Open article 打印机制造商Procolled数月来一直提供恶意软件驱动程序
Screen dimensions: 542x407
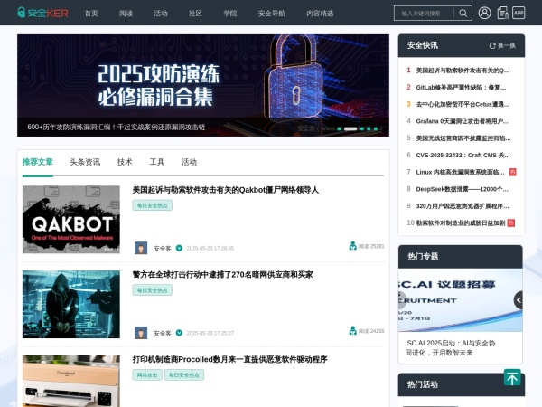[x=229, y=359]
